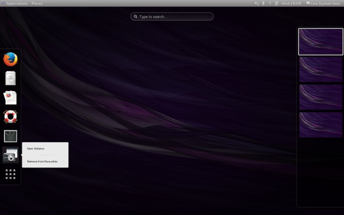Click the network status icon
344x215 pixels.
click(x=270, y=3)
